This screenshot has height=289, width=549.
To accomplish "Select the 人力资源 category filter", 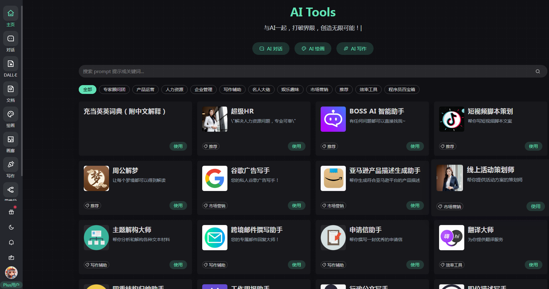I will pos(174,90).
